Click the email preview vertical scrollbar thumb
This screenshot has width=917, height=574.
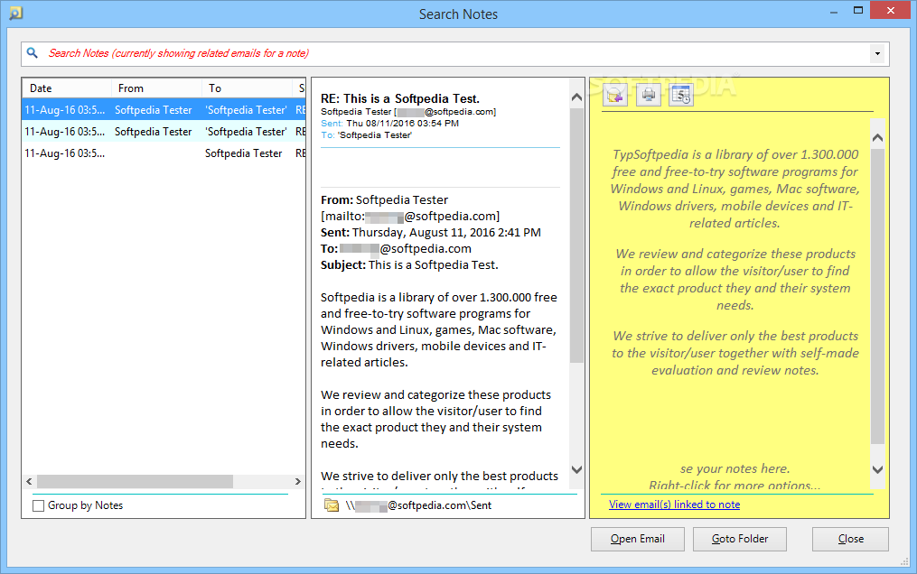pos(576,235)
